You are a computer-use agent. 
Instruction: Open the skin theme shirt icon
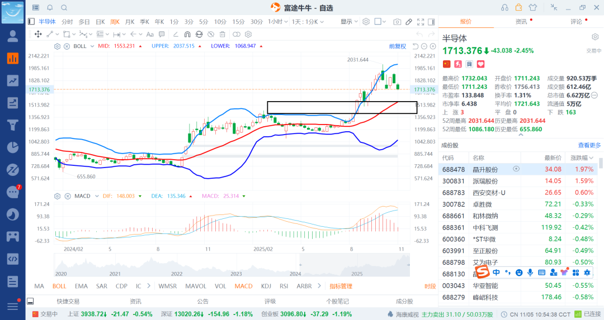tap(532, 8)
